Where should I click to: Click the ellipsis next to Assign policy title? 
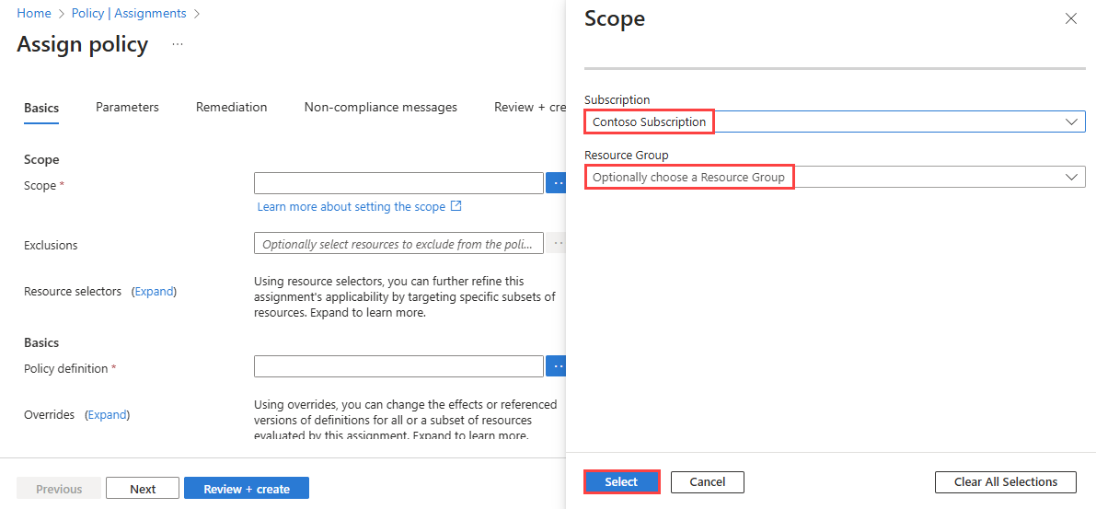click(x=178, y=44)
